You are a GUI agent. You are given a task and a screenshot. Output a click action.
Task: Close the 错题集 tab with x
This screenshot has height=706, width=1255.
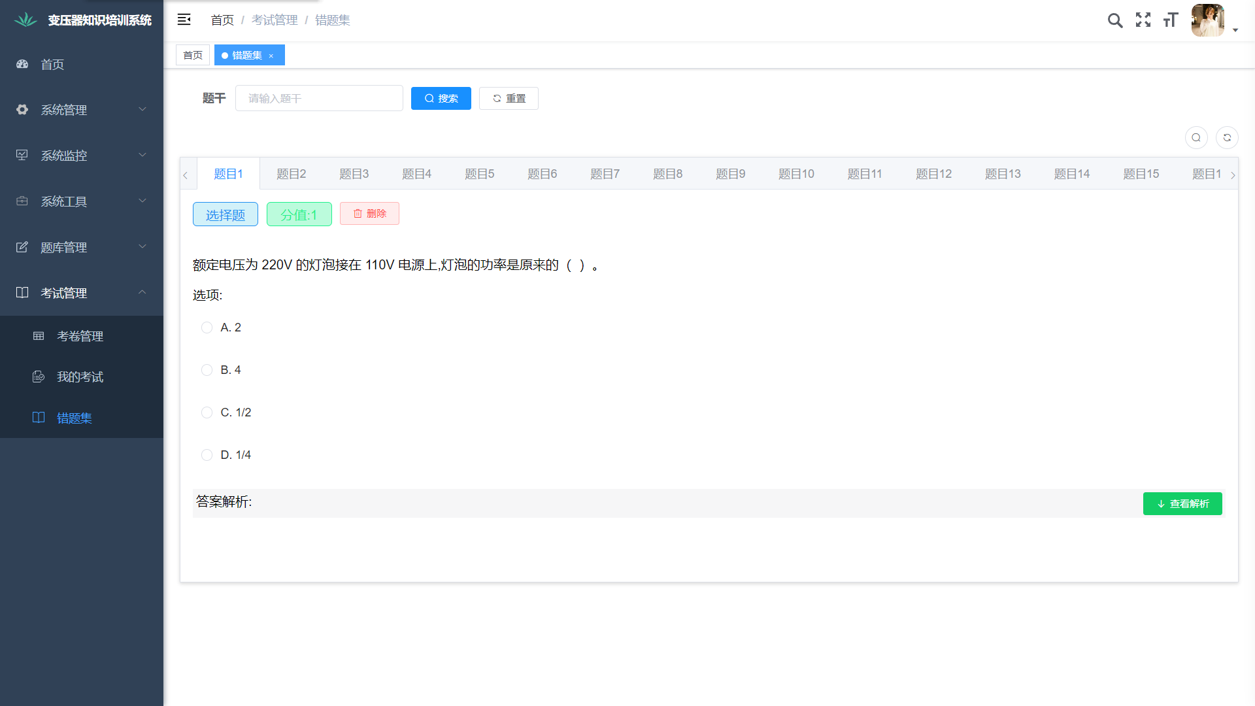(x=271, y=56)
